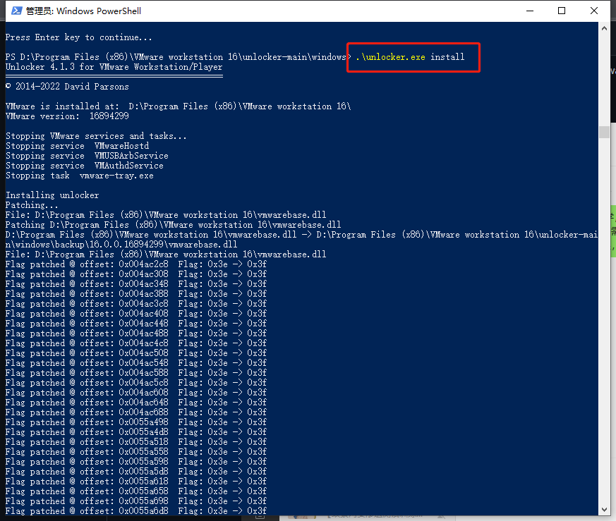Click 'Press Enter key to continue...' line
Image resolution: width=616 pixels, height=521 pixels.
click(78, 37)
